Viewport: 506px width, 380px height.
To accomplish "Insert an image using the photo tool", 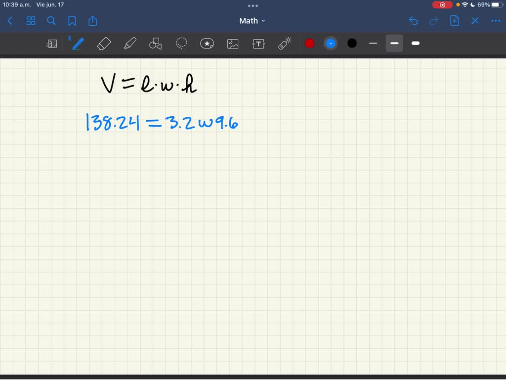I will click(x=233, y=44).
